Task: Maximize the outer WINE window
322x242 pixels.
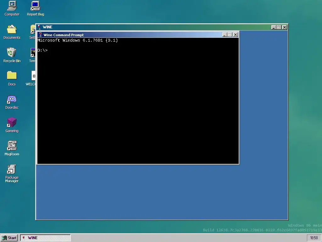Action: click(x=279, y=27)
